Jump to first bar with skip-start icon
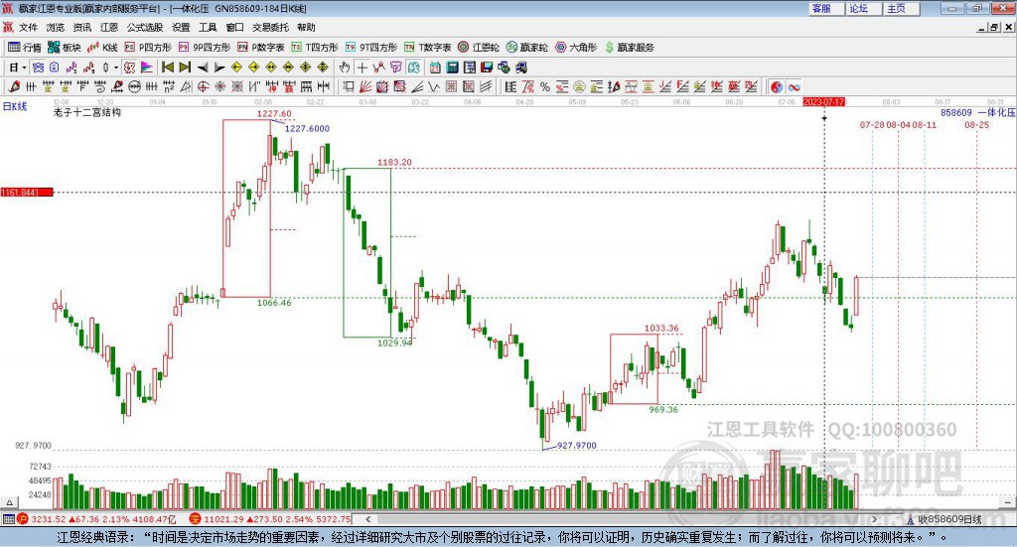 tap(167, 68)
